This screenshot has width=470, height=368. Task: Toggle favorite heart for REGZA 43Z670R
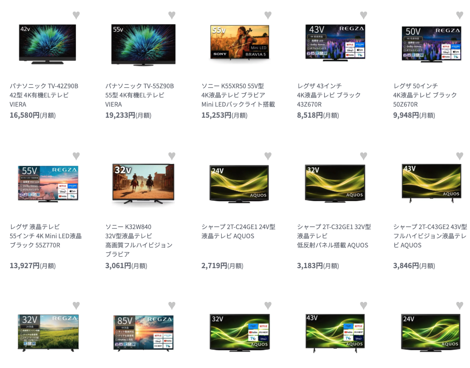pos(364,15)
